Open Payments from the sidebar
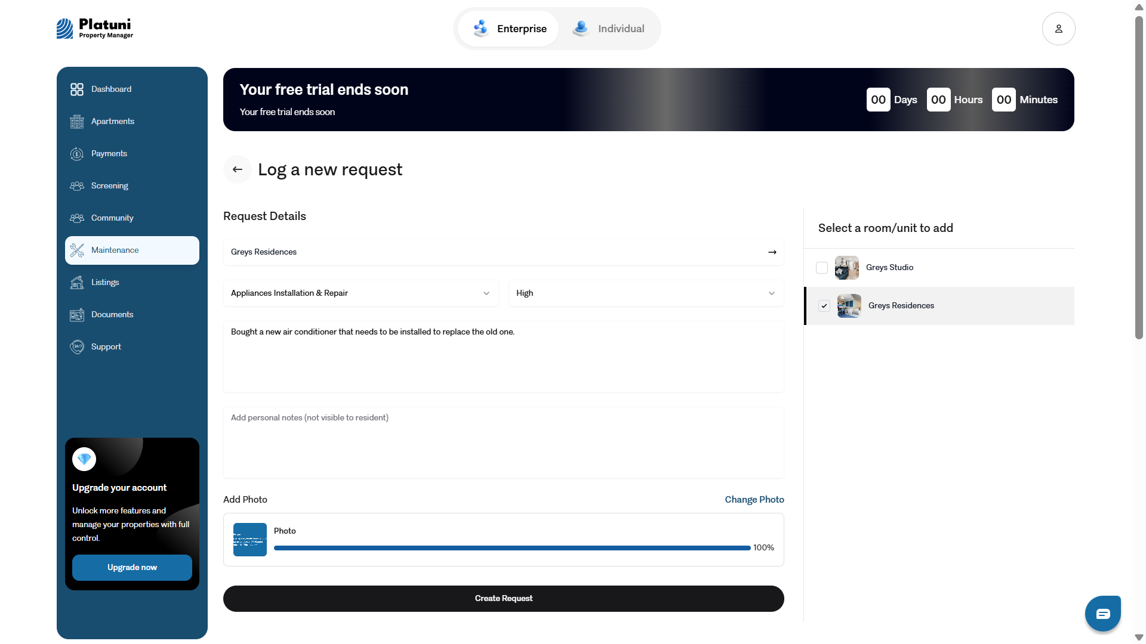Image resolution: width=1146 pixels, height=644 pixels. tap(132, 154)
